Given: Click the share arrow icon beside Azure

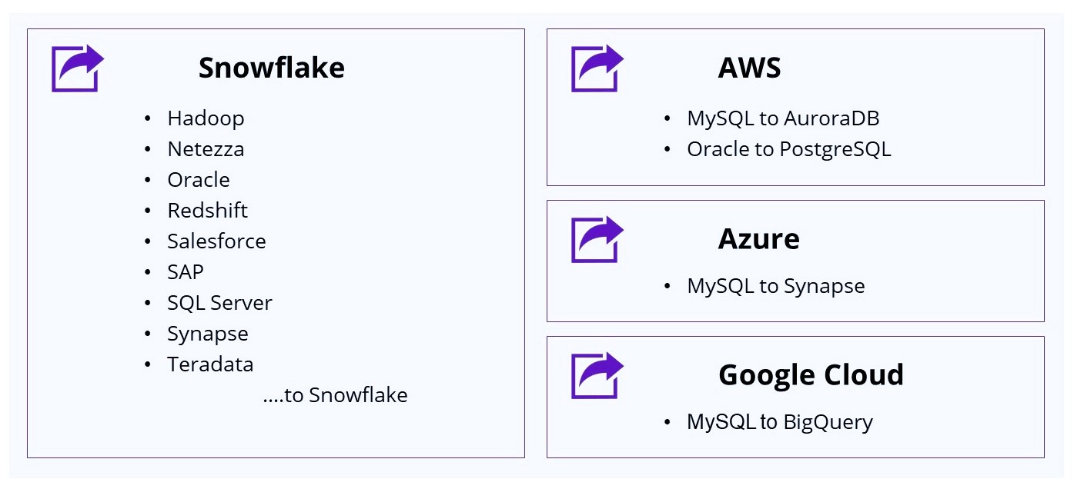Looking at the screenshot, I should tap(597, 239).
